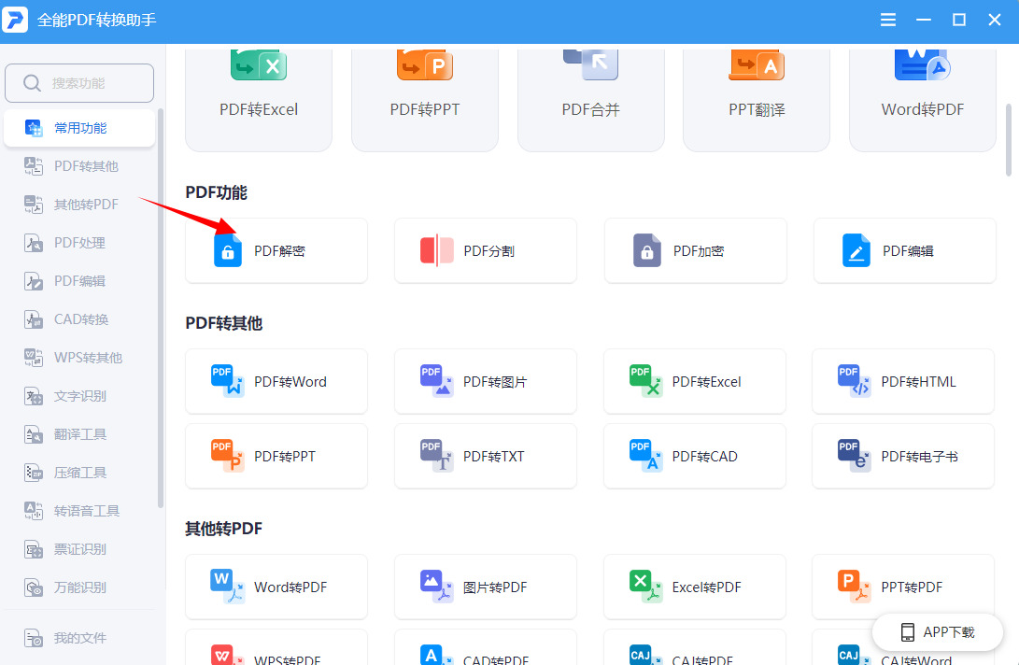Click the PDF转图片 label text
The width and height of the screenshot is (1019, 665).
click(495, 382)
